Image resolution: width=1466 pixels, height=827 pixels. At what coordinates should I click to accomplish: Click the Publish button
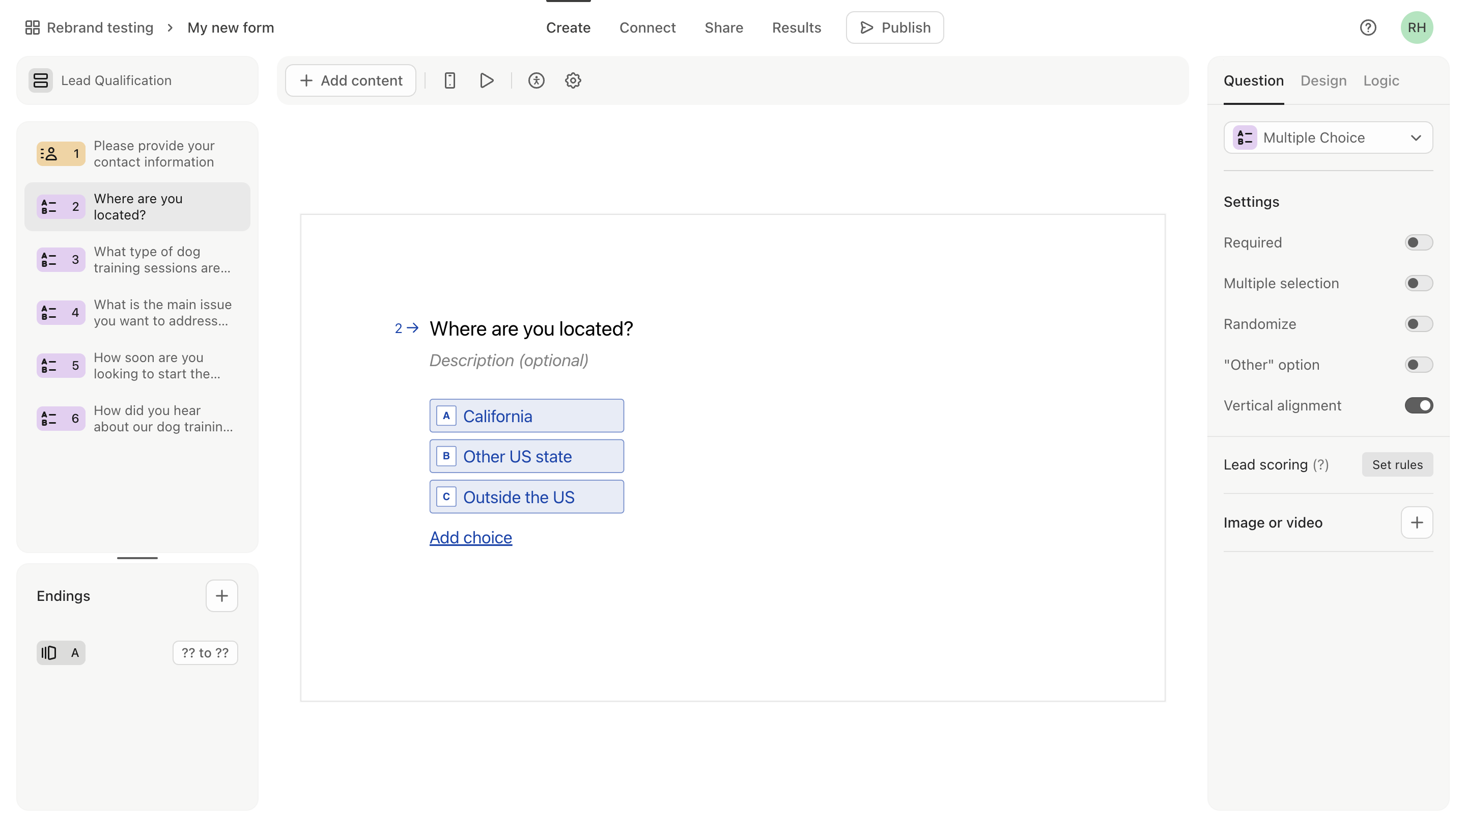click(893, 27)
